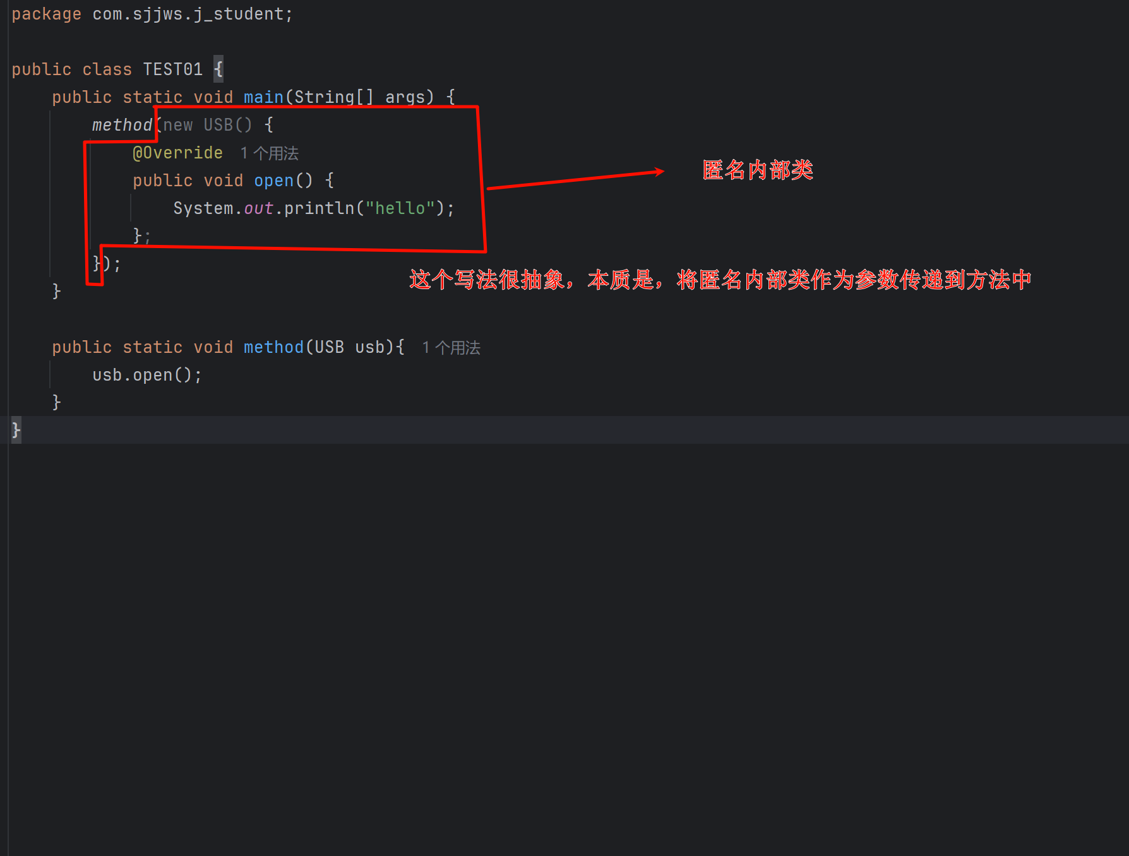Image resolution: width=1129 pixels, height=856 pixels.
Task: Click the usages hint after method(USB usb)
Action: pyautogui.click(x=451, y=348)
